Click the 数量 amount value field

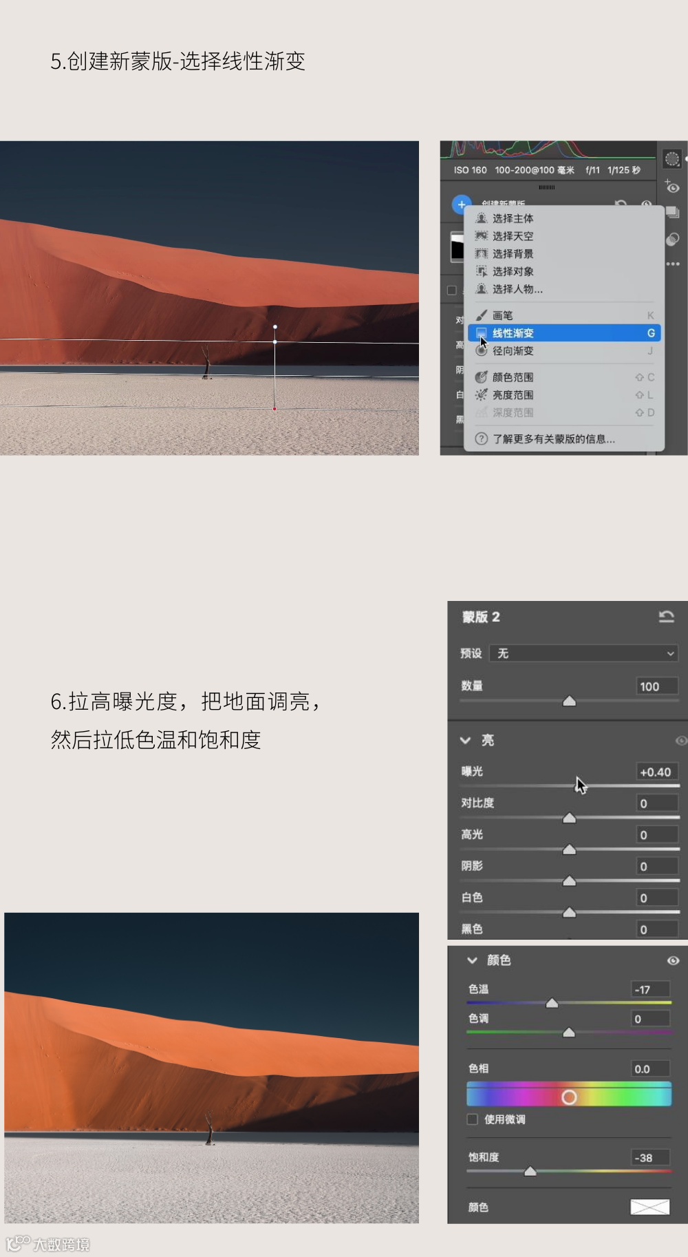pos(657,686)
